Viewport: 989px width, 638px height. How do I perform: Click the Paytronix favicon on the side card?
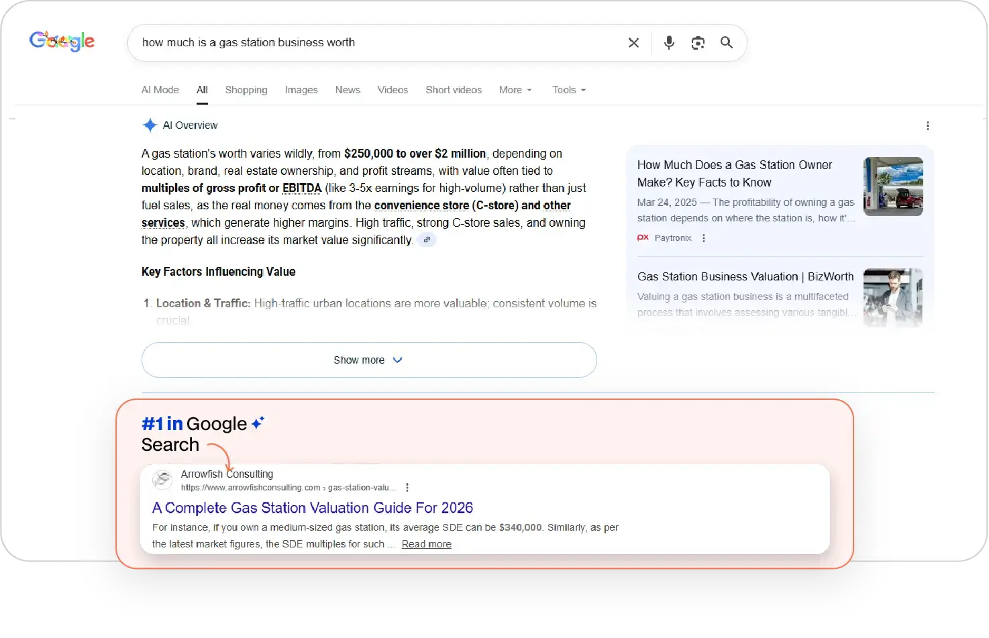point(643,237)
